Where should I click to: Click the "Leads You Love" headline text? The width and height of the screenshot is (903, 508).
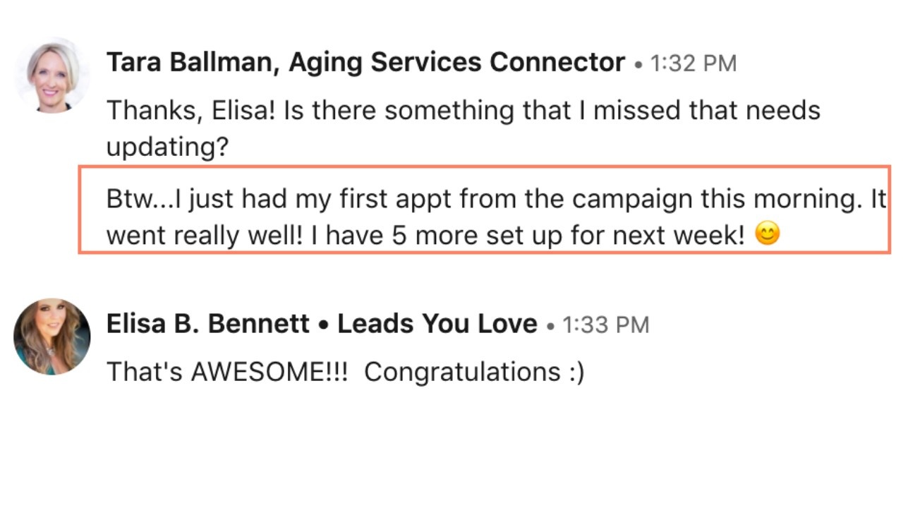tap(437, 324)
